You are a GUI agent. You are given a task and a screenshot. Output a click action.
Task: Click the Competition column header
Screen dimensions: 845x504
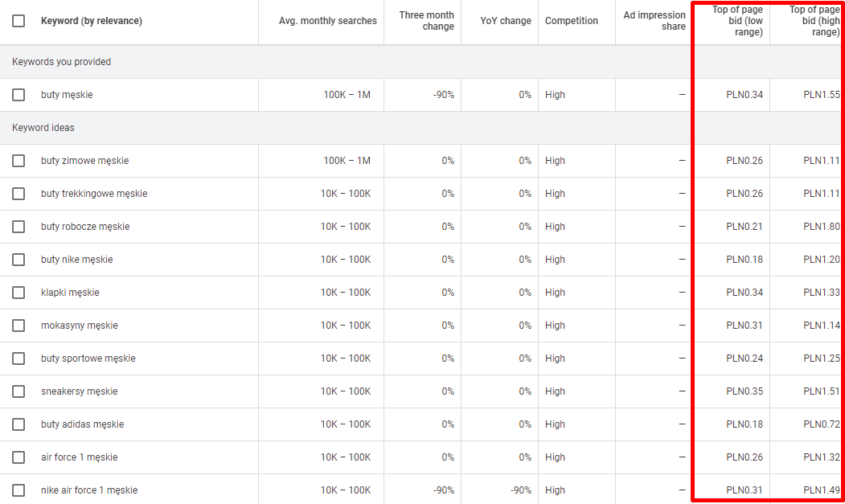[571, 21]
